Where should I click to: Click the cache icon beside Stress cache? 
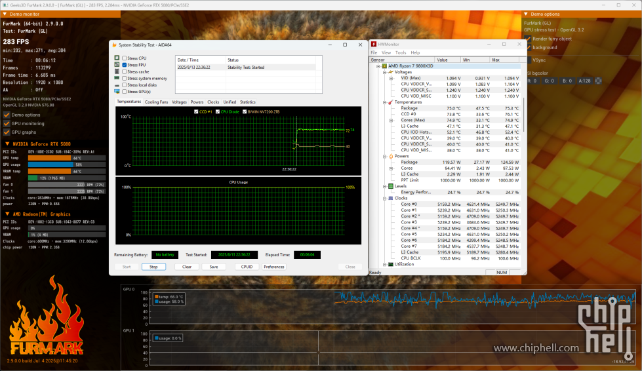(117, 71)
